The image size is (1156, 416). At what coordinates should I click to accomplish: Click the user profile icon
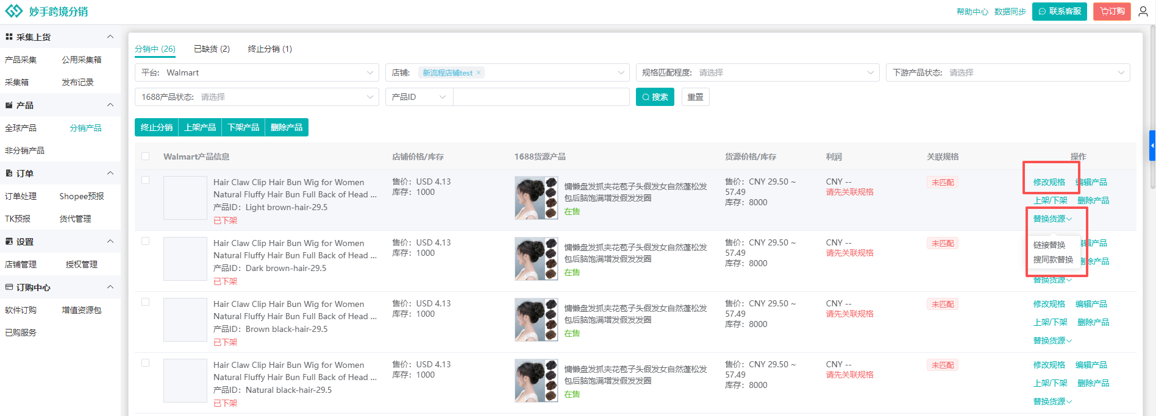click(x=1143, y=12)
